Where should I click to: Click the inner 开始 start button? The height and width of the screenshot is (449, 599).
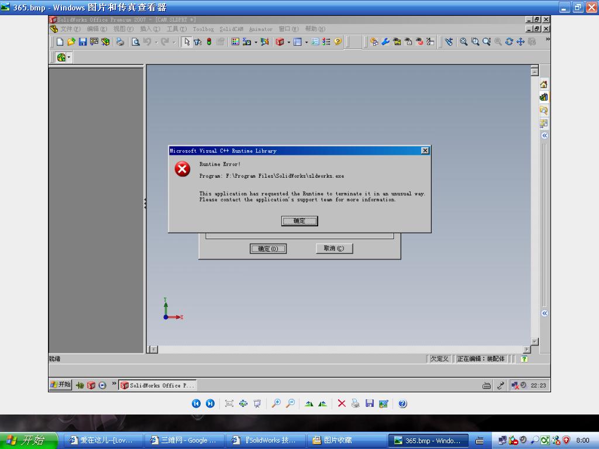click(x=61, y=385)
